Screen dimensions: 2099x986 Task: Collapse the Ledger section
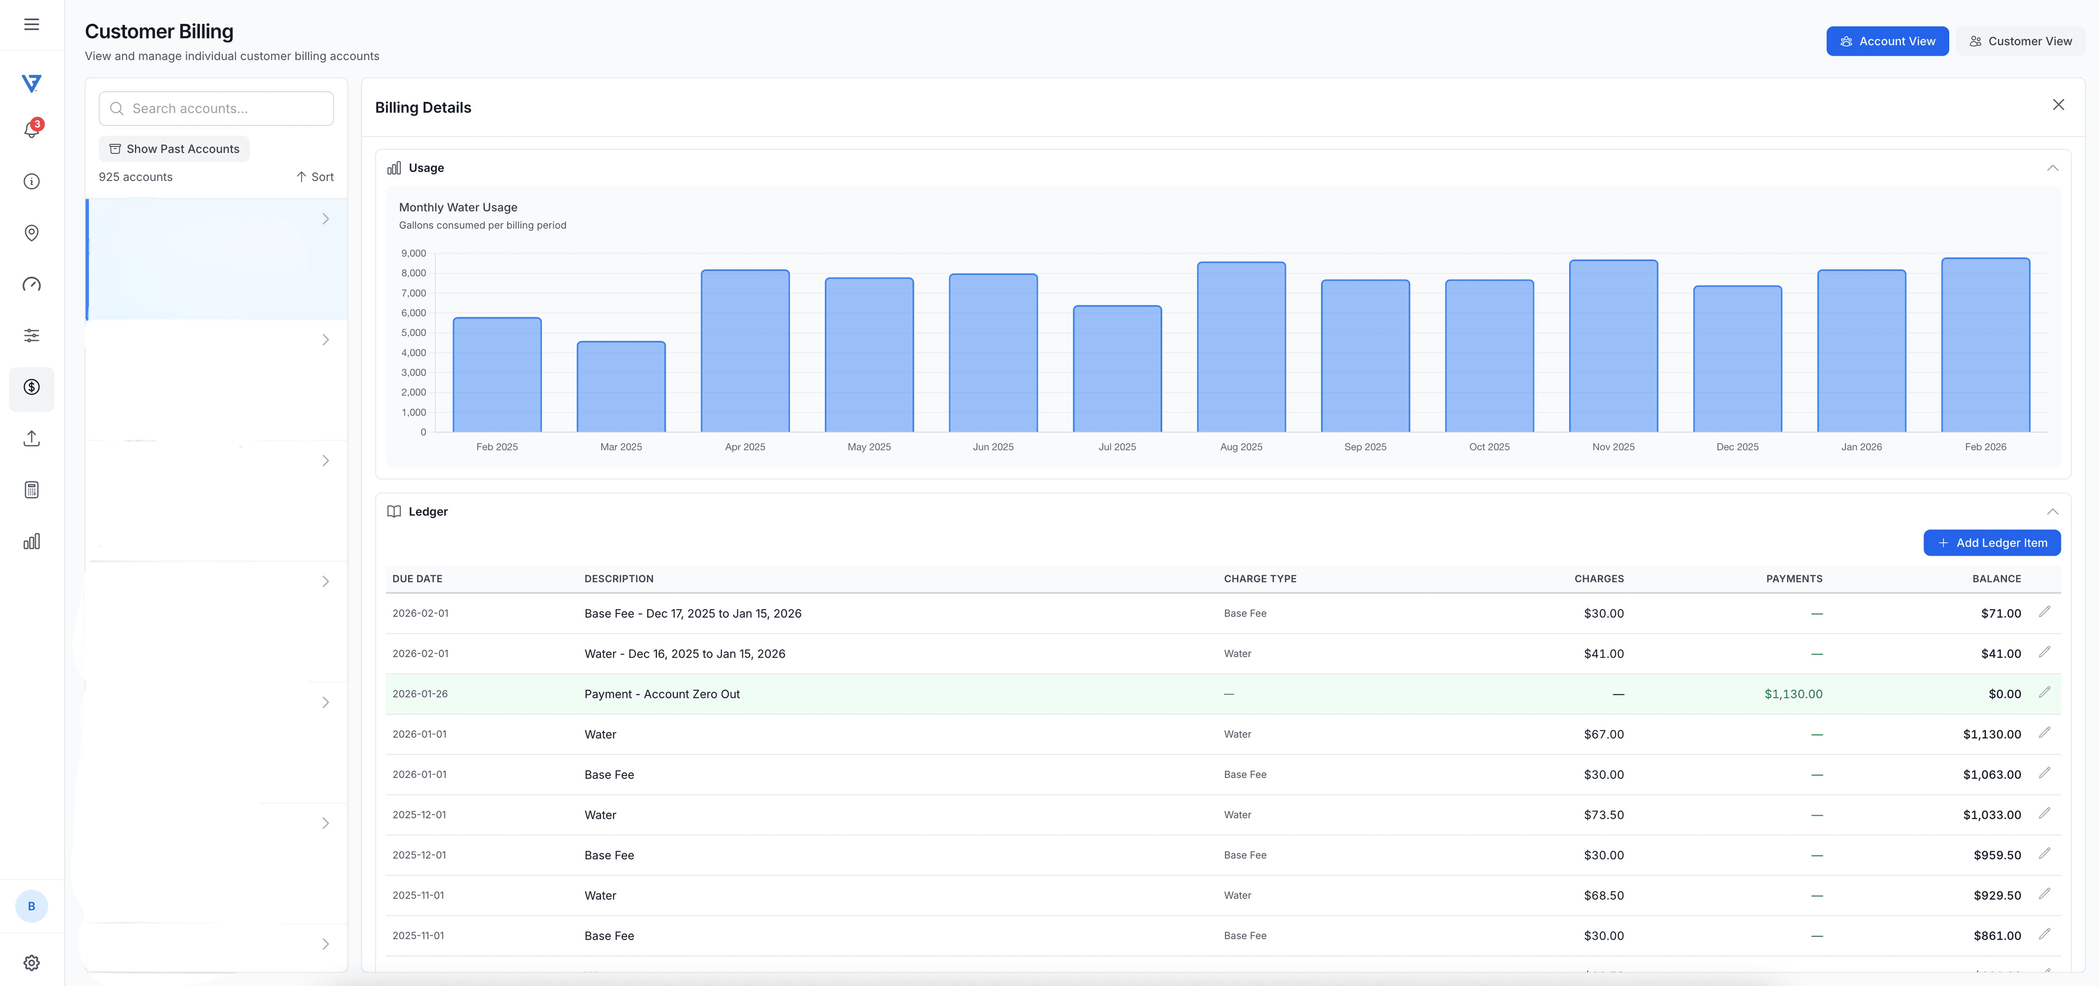[2053, 511]
